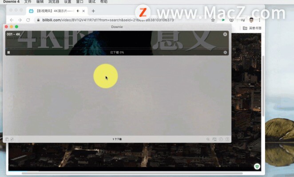The width and height of the screenshot is (294, 177).
Task: Bookmark the page with the star icon
Action: 213,20
